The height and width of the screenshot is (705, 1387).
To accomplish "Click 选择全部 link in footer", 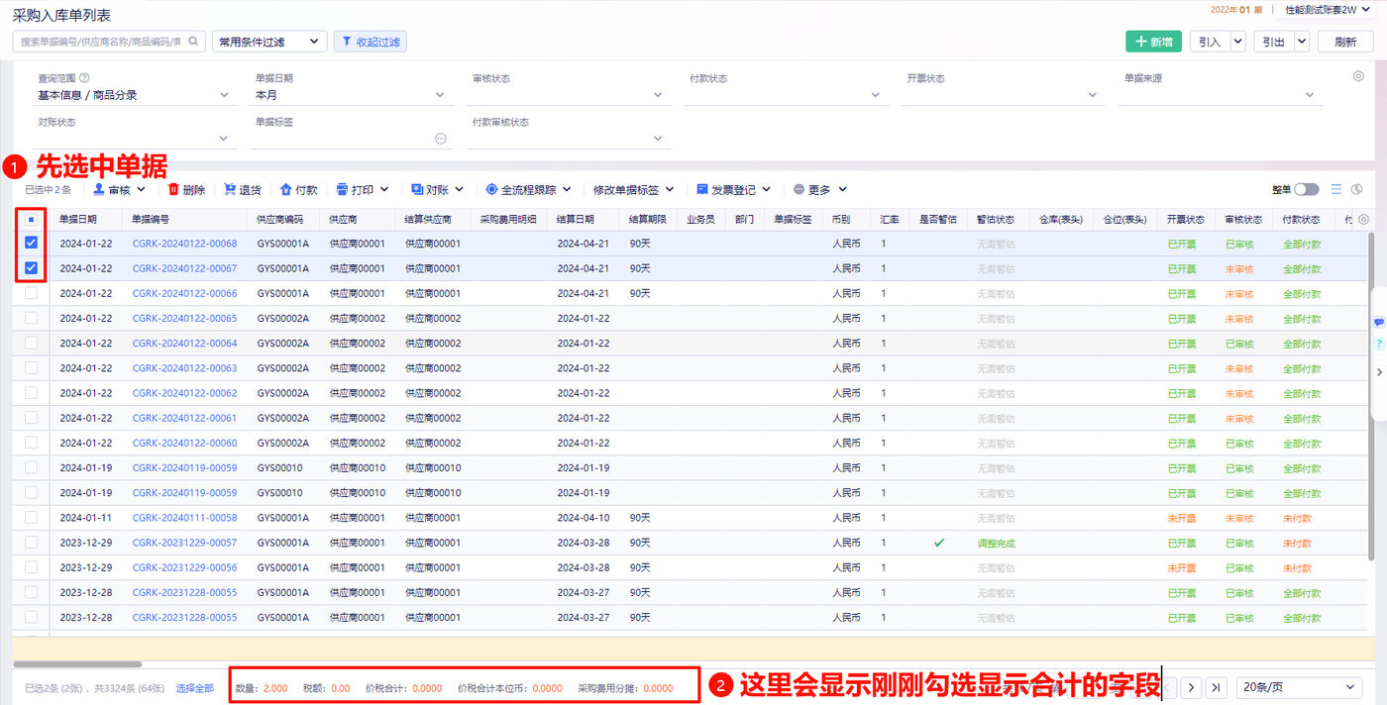I will tap(195, 688).
